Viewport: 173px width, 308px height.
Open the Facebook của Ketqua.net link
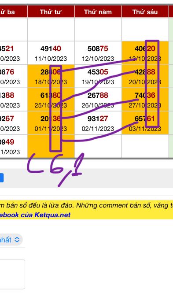(x=35, y=215)
